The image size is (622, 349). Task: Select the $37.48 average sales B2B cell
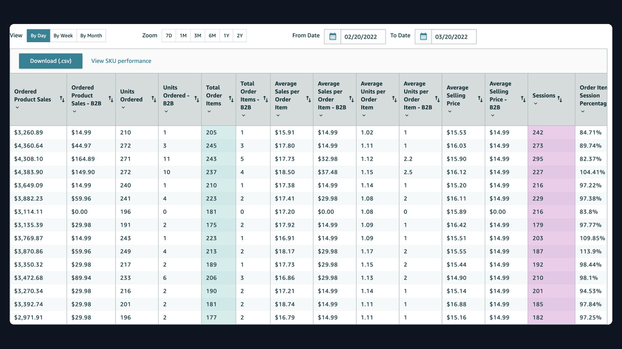pyautogui.click(x=328, y=172)
